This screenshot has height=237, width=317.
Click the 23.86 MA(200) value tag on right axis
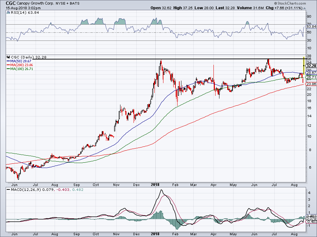[x=310, y=84]
